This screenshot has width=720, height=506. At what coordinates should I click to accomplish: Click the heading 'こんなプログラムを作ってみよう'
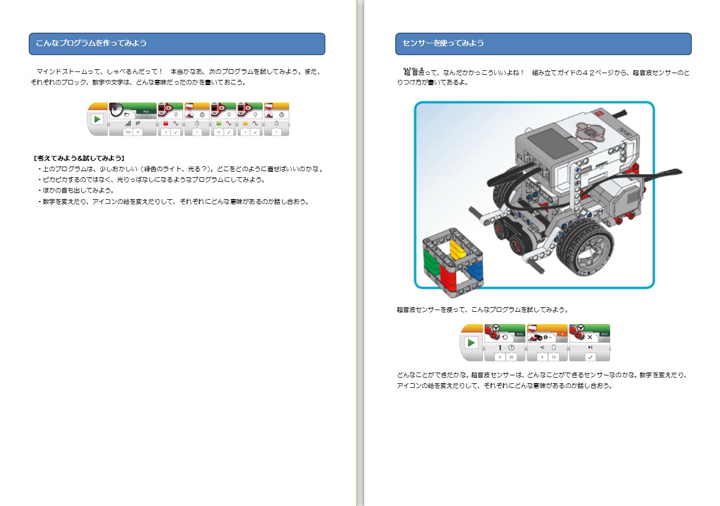(91, 43)
